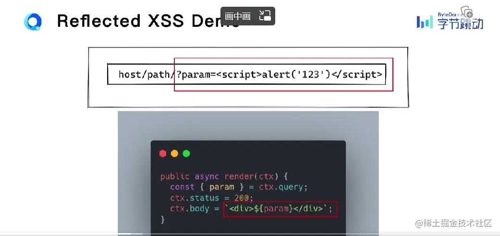Click the 画中画 picture-in-picture button

(x=248, y=16)
